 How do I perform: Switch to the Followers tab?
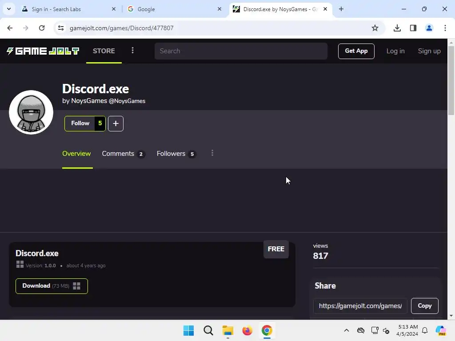pos(176,154)
